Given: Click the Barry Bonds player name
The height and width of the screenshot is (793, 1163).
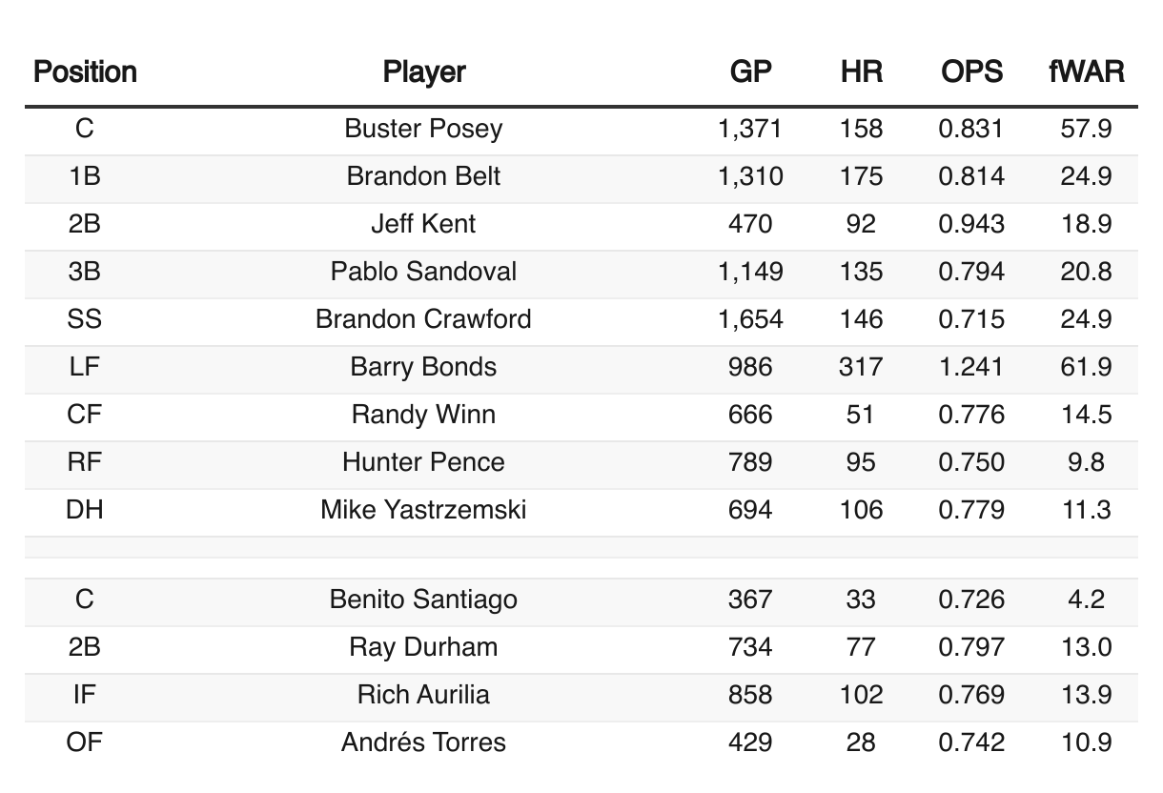Looking at the screenshot, I should [424, 367].
